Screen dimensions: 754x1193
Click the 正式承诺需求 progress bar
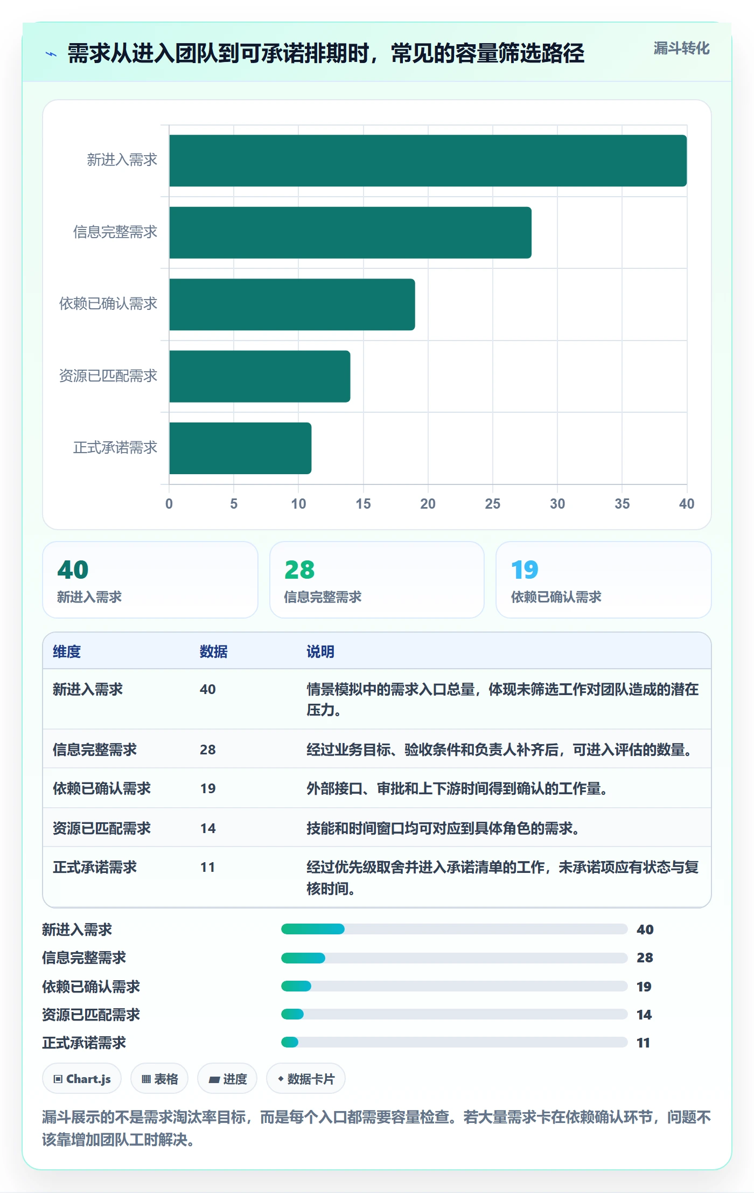(x=455, y=1042)
